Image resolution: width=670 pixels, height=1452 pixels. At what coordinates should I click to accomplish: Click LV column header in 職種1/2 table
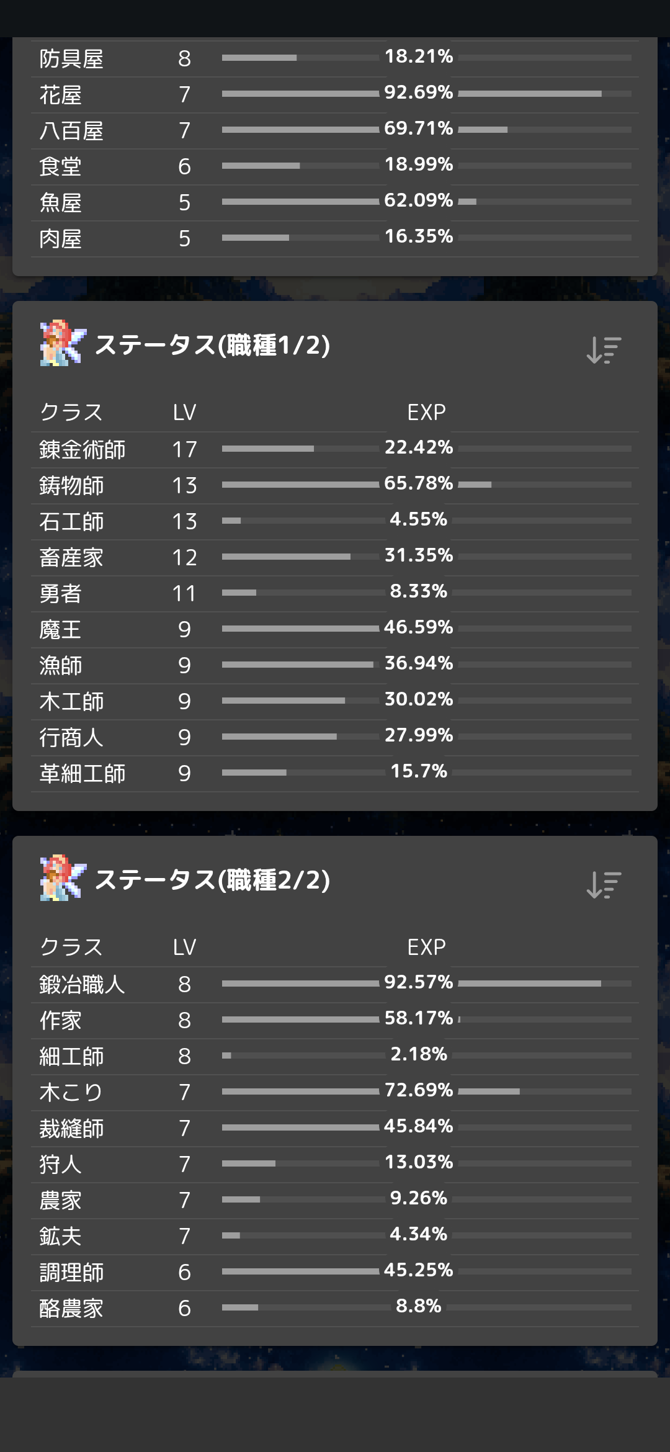tap(184, 412)
